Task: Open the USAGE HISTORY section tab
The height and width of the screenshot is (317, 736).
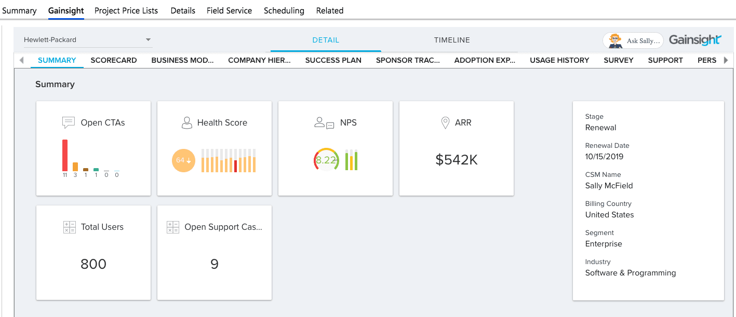Action: click(x=559, y=60)
